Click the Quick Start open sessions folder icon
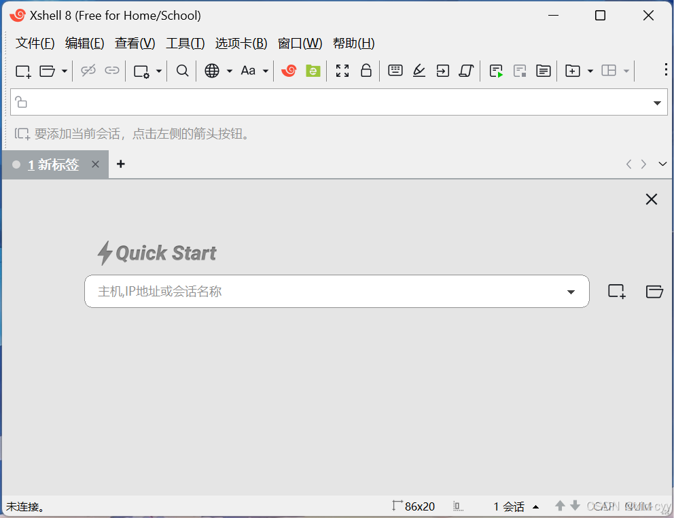The width and height of the screenshot is (674, 518). (x=654, y=291)
